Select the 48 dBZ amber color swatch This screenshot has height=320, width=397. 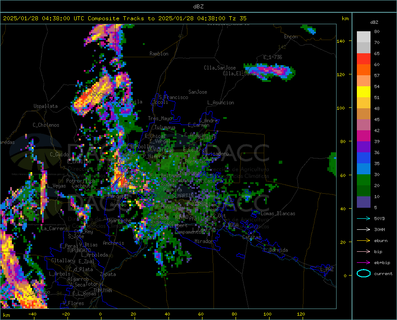click(x=363, y=103)
